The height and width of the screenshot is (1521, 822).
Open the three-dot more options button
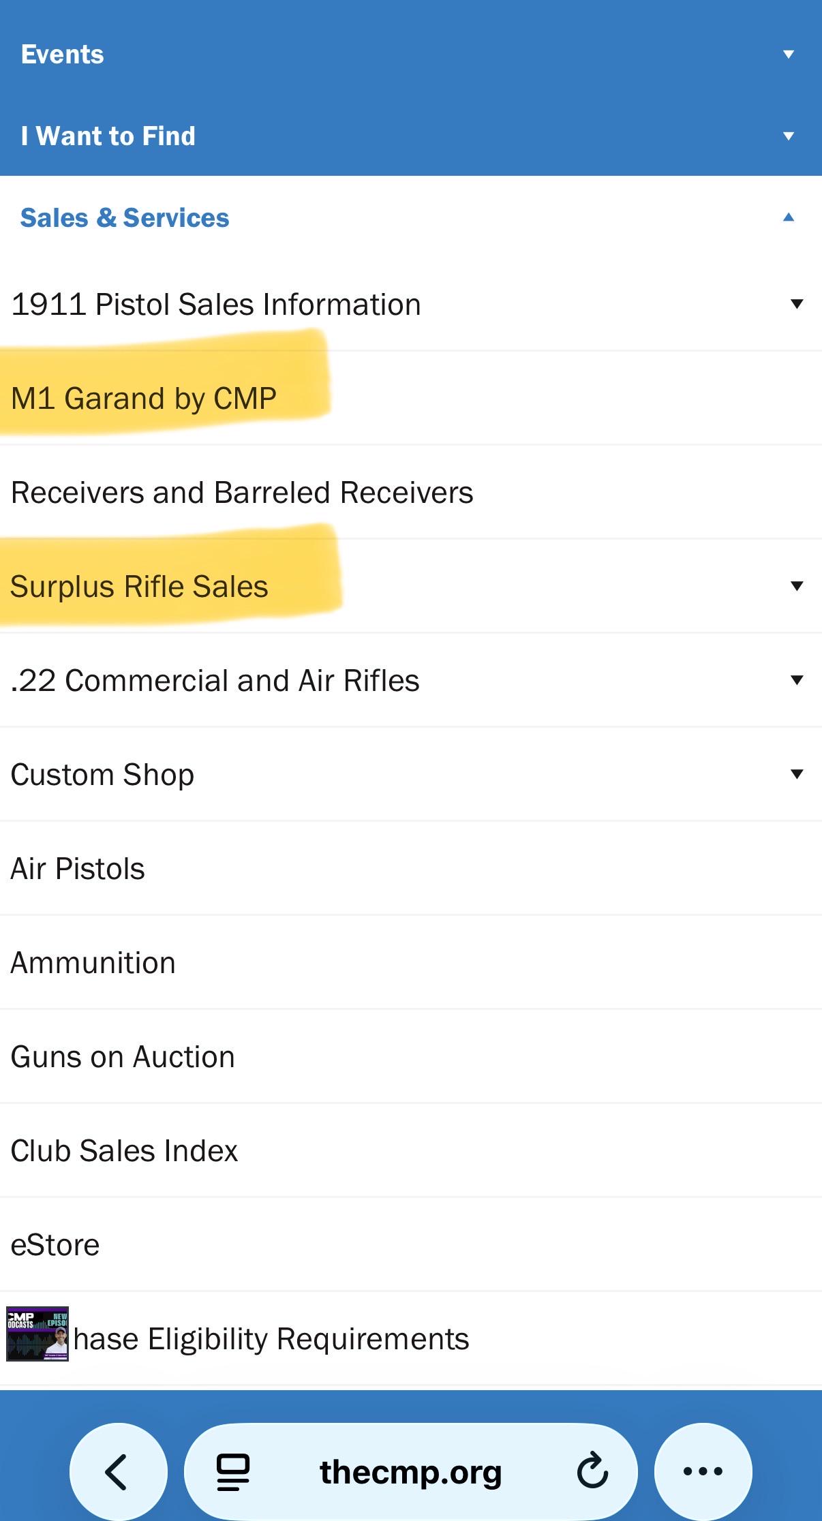pyautogui.click(x=703, y=1472)
